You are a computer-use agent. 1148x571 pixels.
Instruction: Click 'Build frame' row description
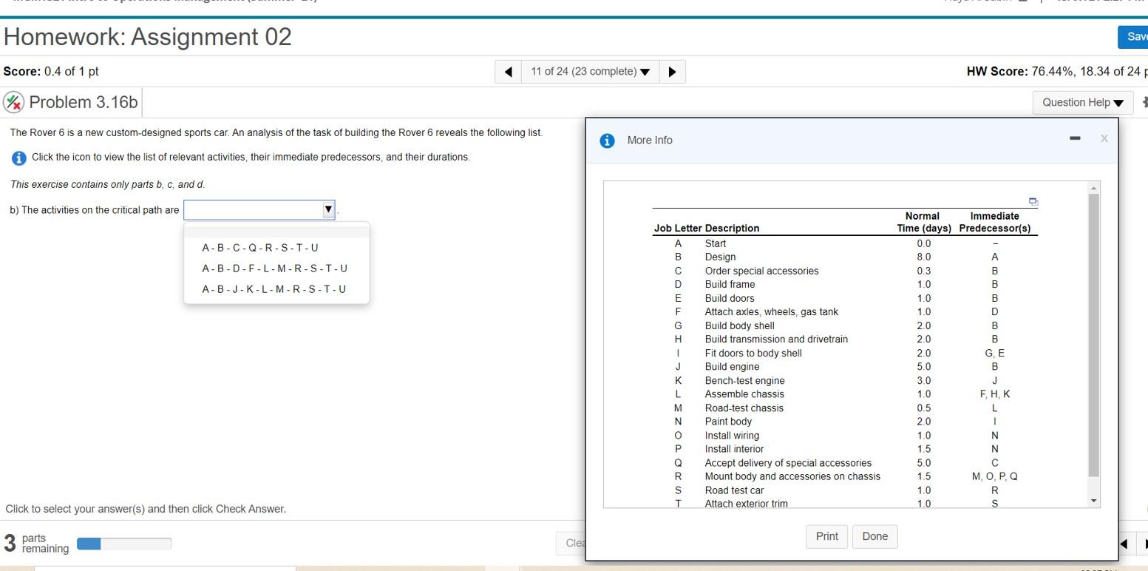tap(730, 285)
